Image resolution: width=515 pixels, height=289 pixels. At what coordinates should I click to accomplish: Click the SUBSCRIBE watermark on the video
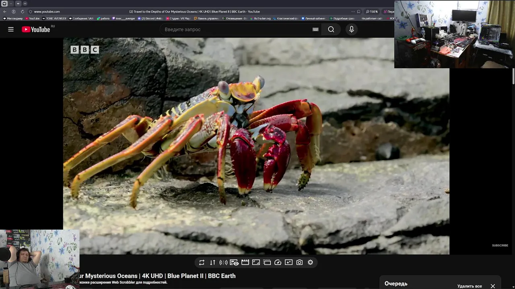[500, 245]
